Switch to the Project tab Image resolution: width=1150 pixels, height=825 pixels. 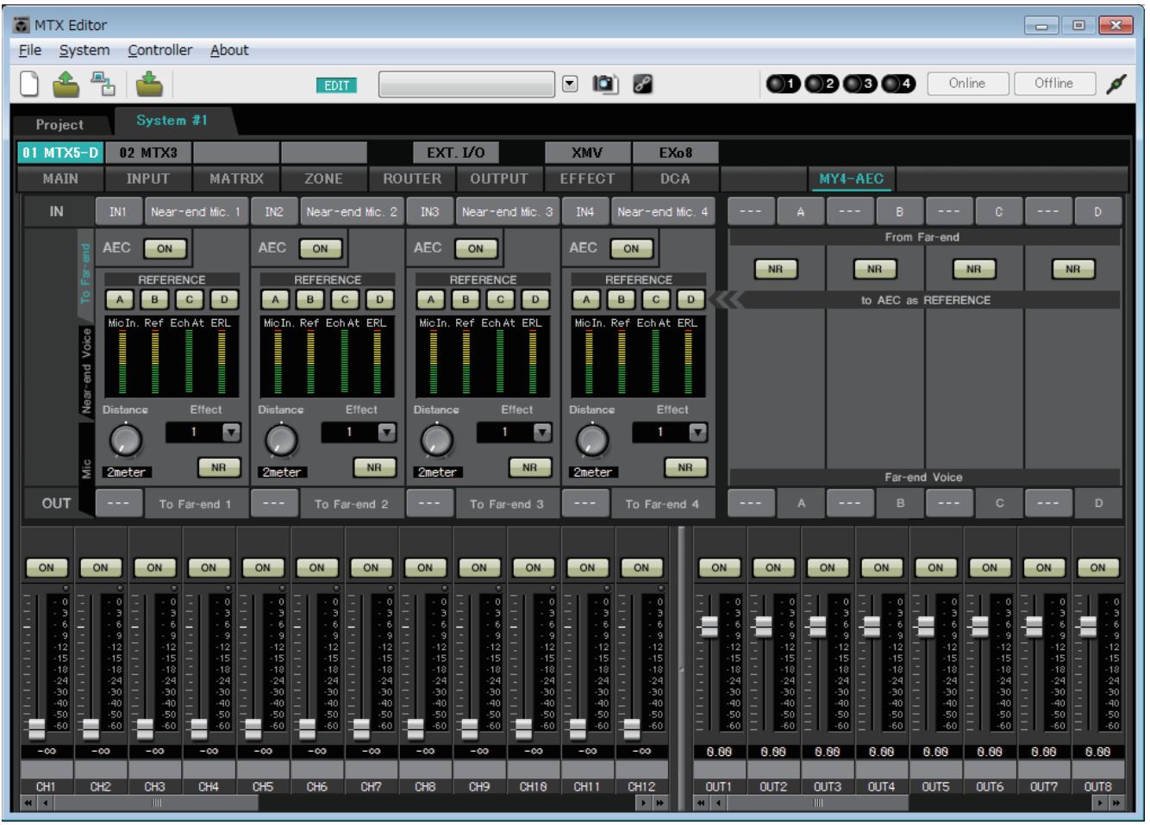pyautogui.click(x=59, y=124)
